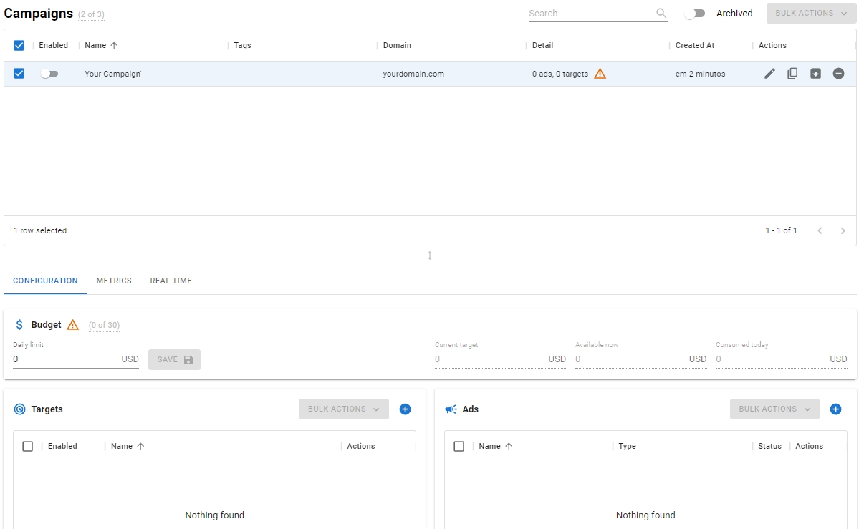Click the search magnifier icon

[661, 14]
